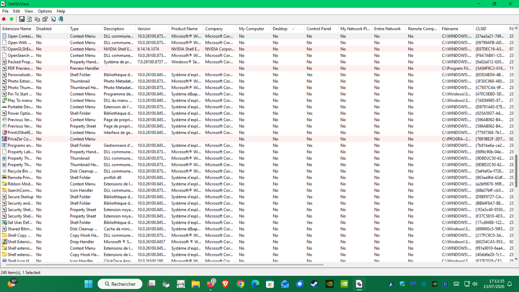
Task: Select the Play To menu row icon
Action: click(x=4, y=100)
